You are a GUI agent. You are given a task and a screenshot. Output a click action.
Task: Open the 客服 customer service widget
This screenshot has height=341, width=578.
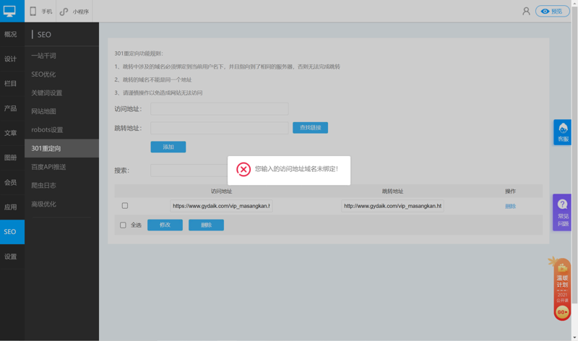pos(562,132)
